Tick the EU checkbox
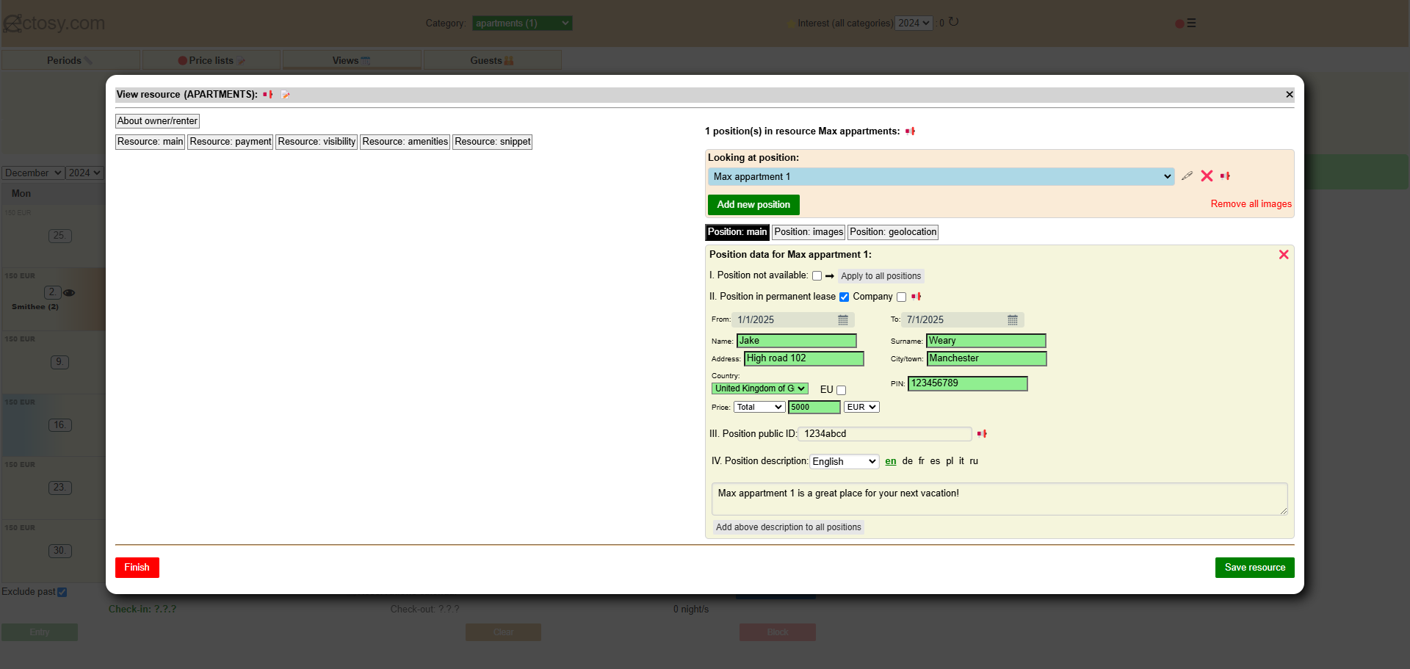Image resolution: width=1410 pixels, height=669 pixels. tap(842, 391)
